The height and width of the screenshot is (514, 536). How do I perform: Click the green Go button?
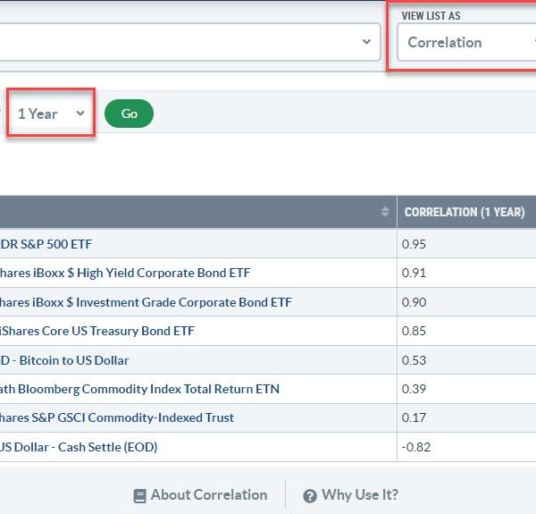click(129, 114)
